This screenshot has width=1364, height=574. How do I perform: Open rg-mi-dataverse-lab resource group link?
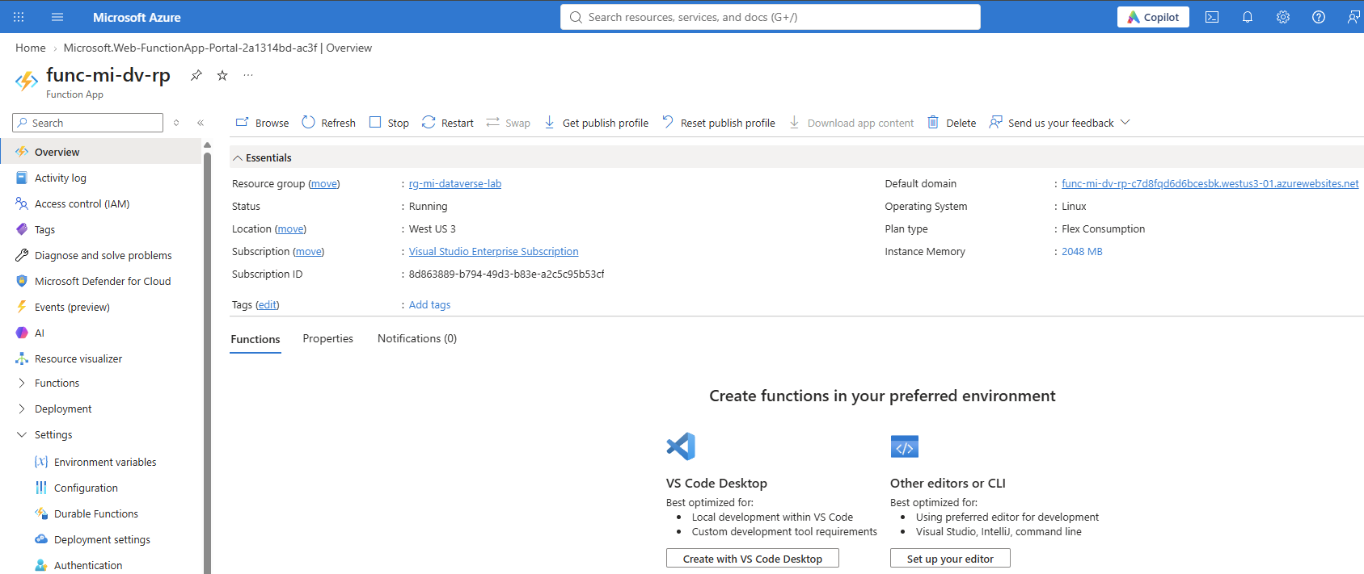[x=455, y=184]
